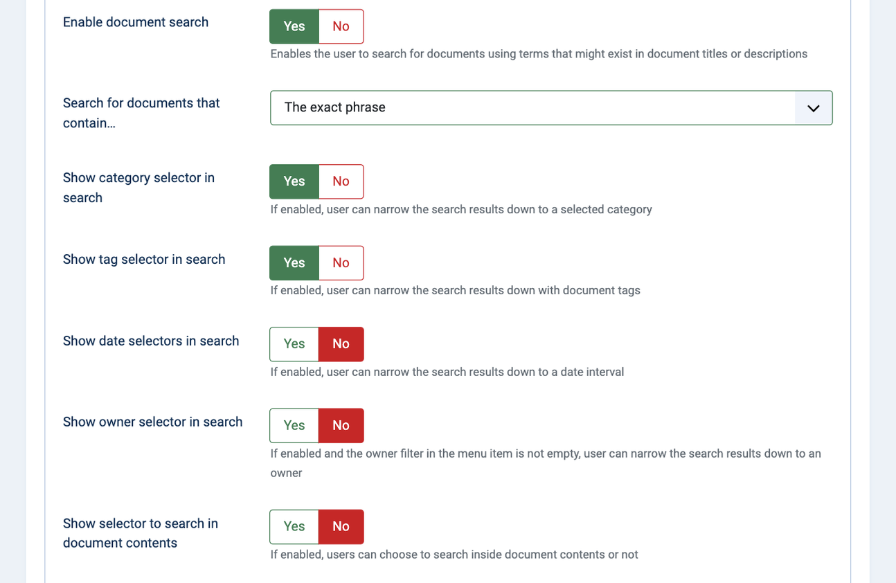Set Enable document search to Yes
896x583 pixels.
294,26
